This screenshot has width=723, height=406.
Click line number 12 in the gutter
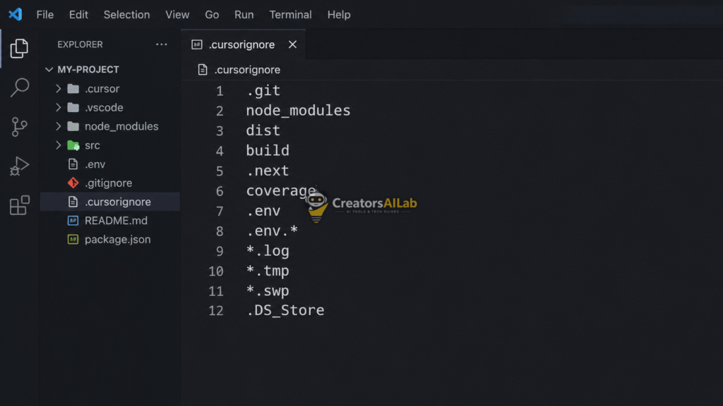[216, 311]
